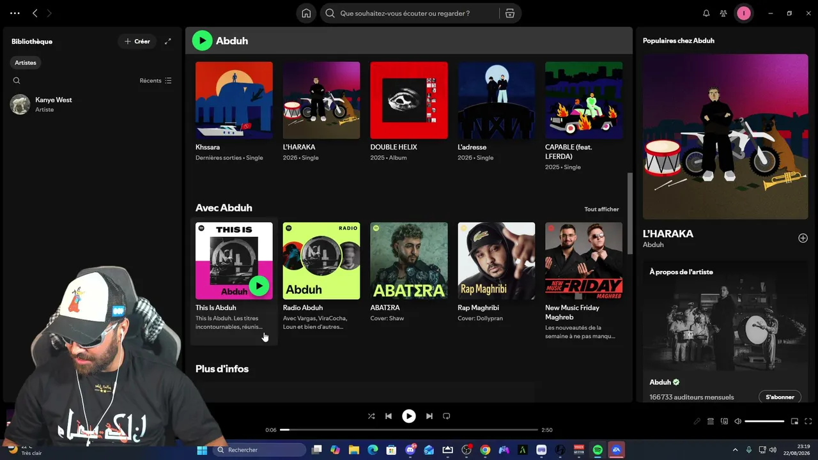This screenshot has width=818, height=460.
Task: Add L'HARAKA to liked songs
Action: coord(803,238)
